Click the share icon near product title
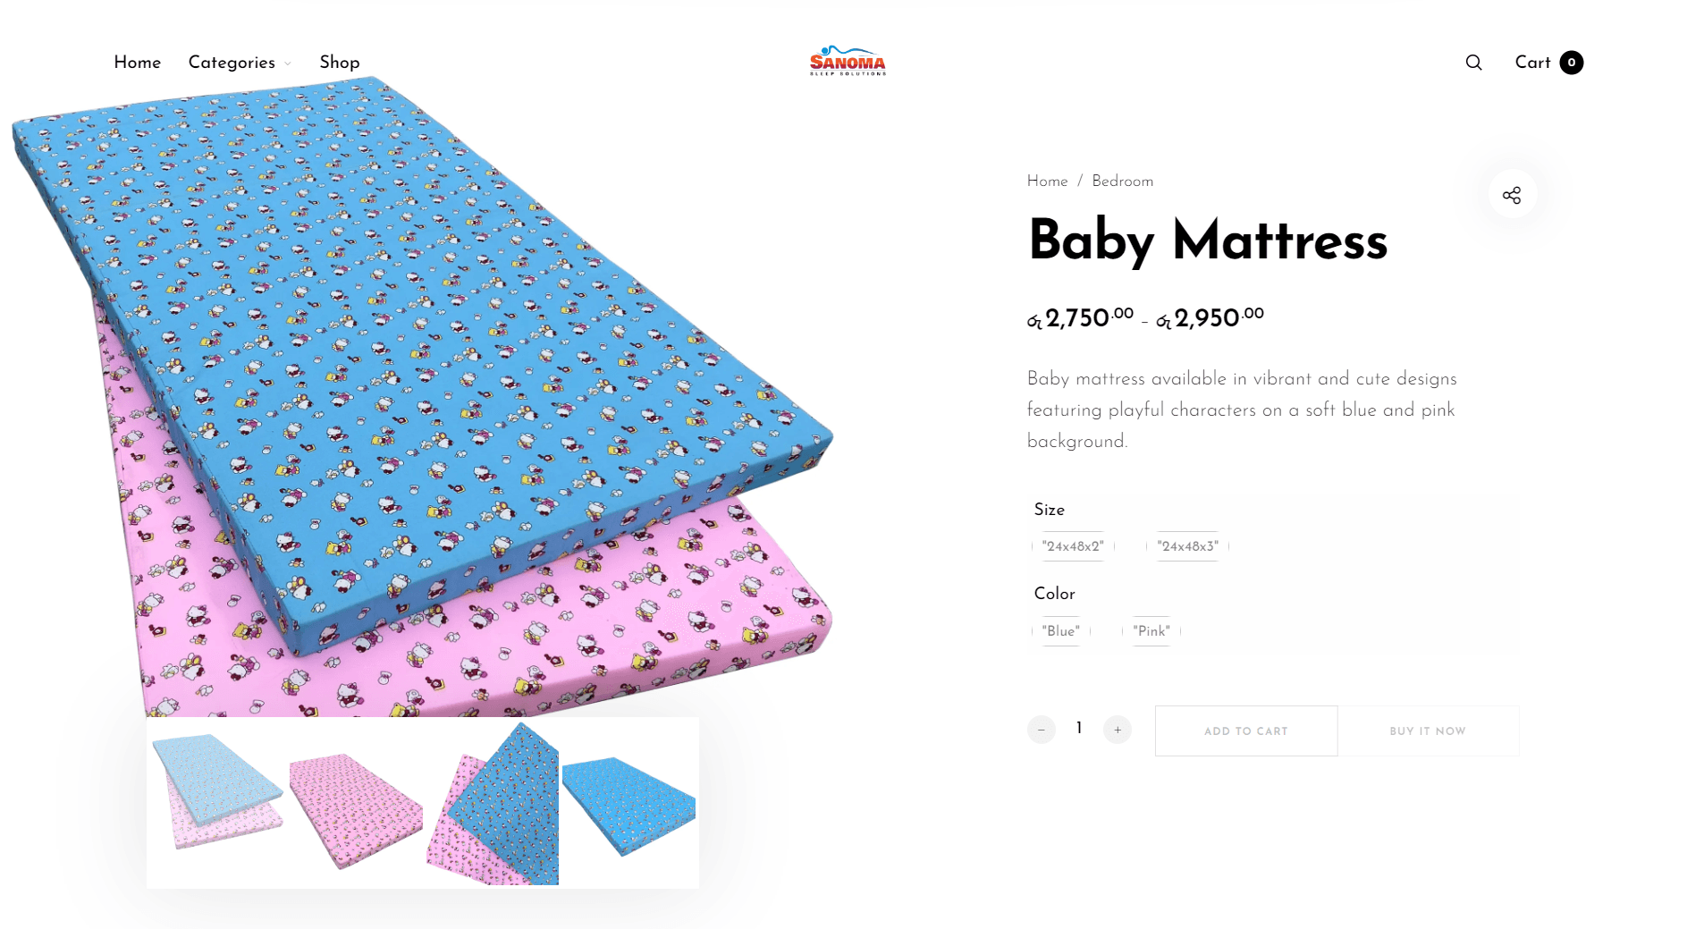The image size is (1687, 929). pyautogui.click(x=1513, y=194)
